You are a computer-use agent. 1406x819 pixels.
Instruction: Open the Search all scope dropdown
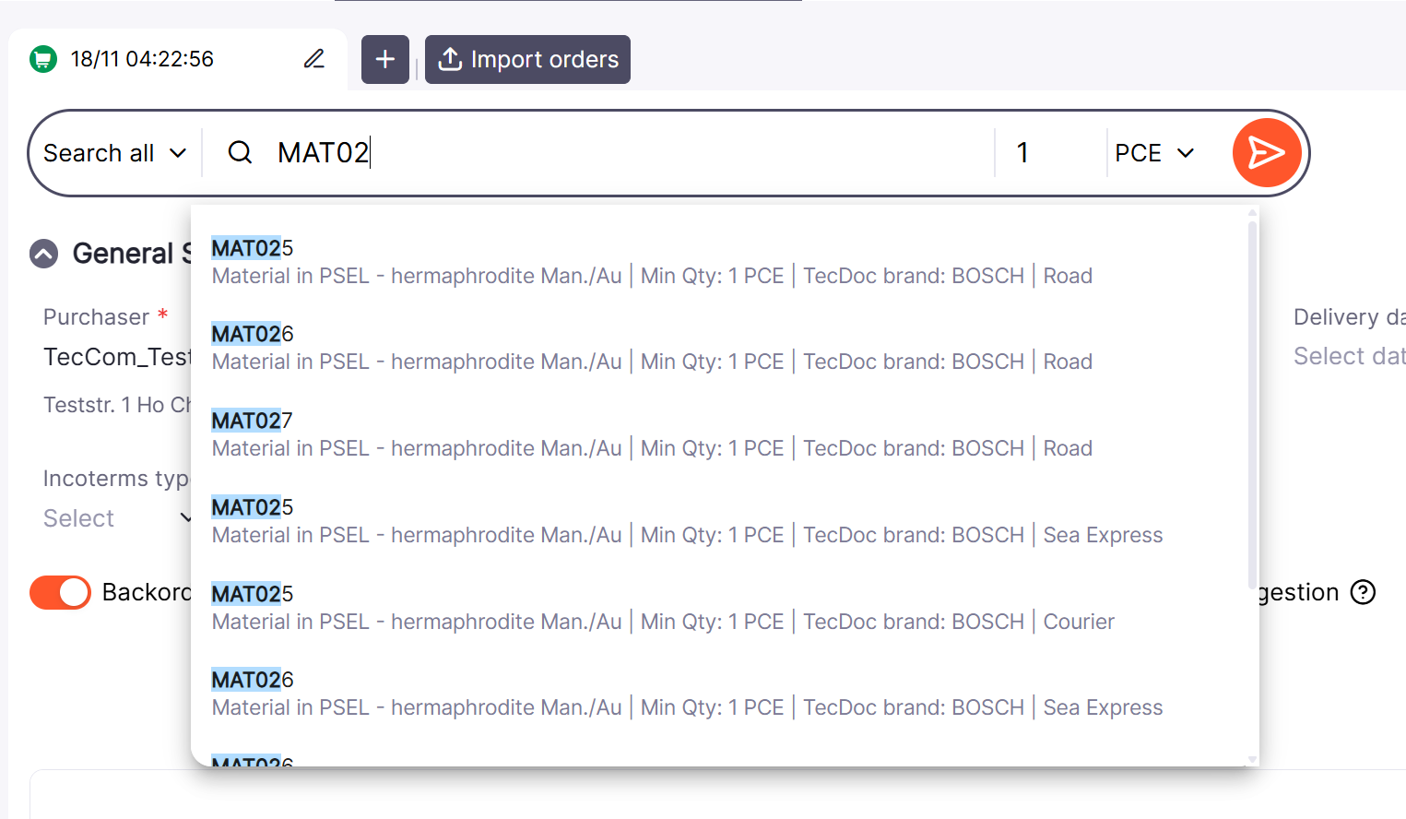pyautogui.click(x=113, y=152)
